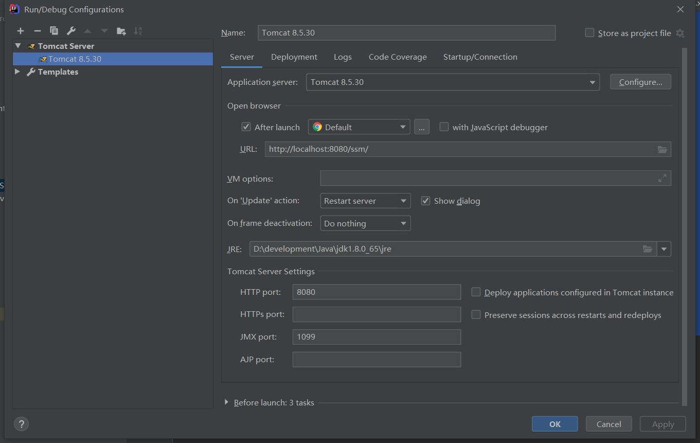700x443 pixels.
Task: Switch to Startup/Connection tab
Action: (x=480, y=57)
